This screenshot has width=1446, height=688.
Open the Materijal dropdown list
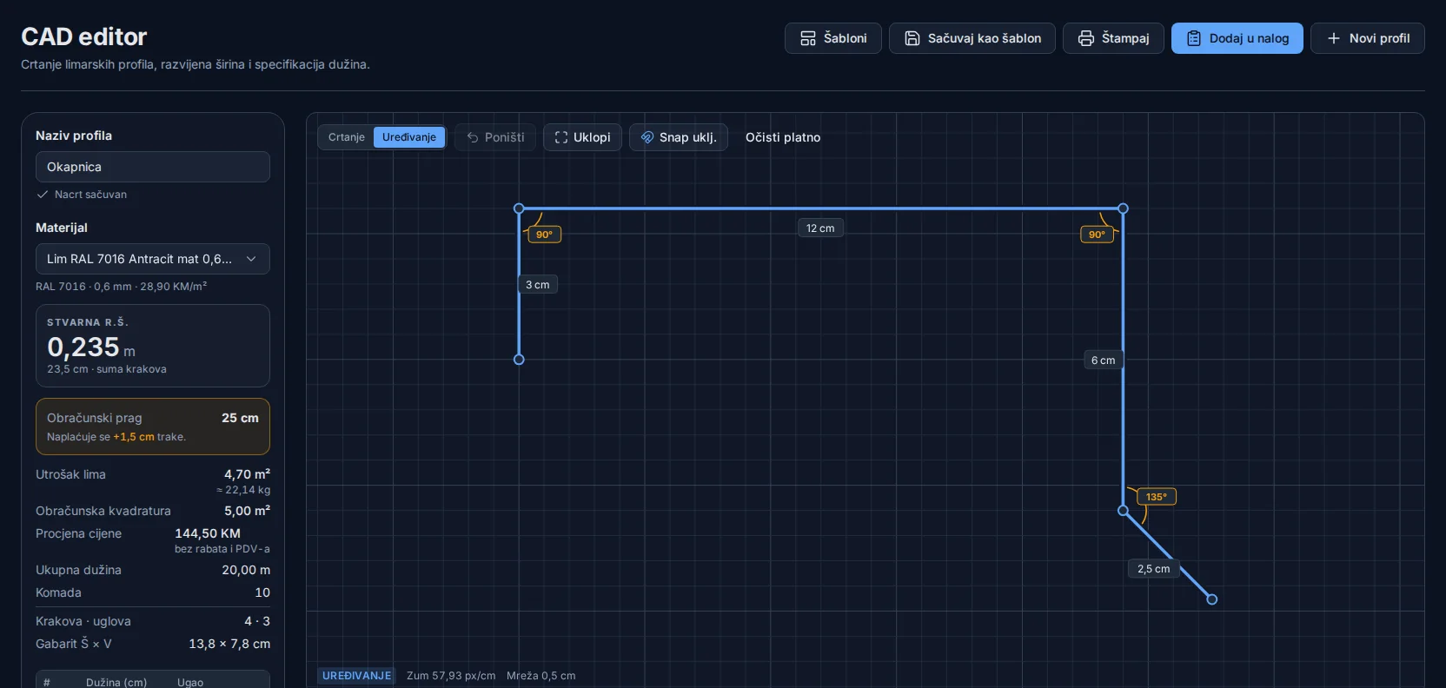[x=153, y=259]
